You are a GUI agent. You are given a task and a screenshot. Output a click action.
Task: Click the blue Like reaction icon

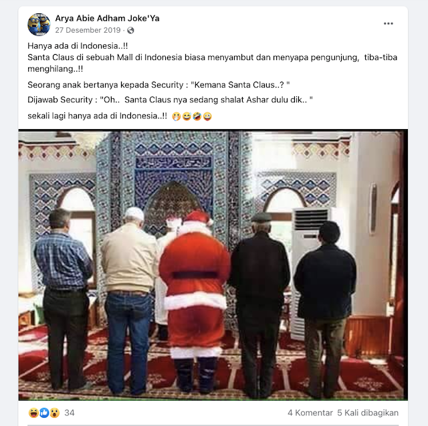click(x=44, y=413)
